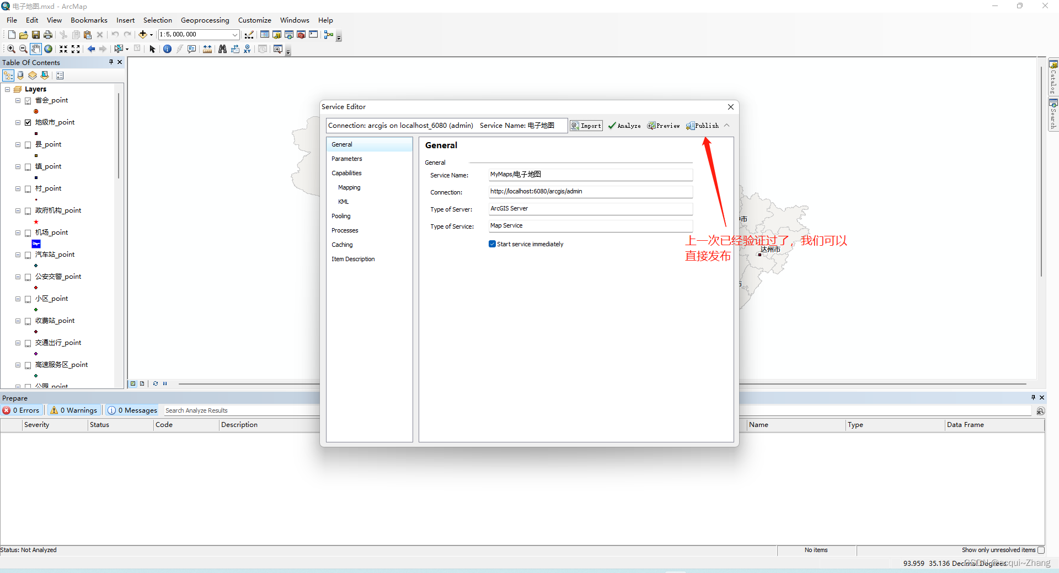Click the Import button
The height and width of the screenshot is (573, 1059).
coord(586,126)
